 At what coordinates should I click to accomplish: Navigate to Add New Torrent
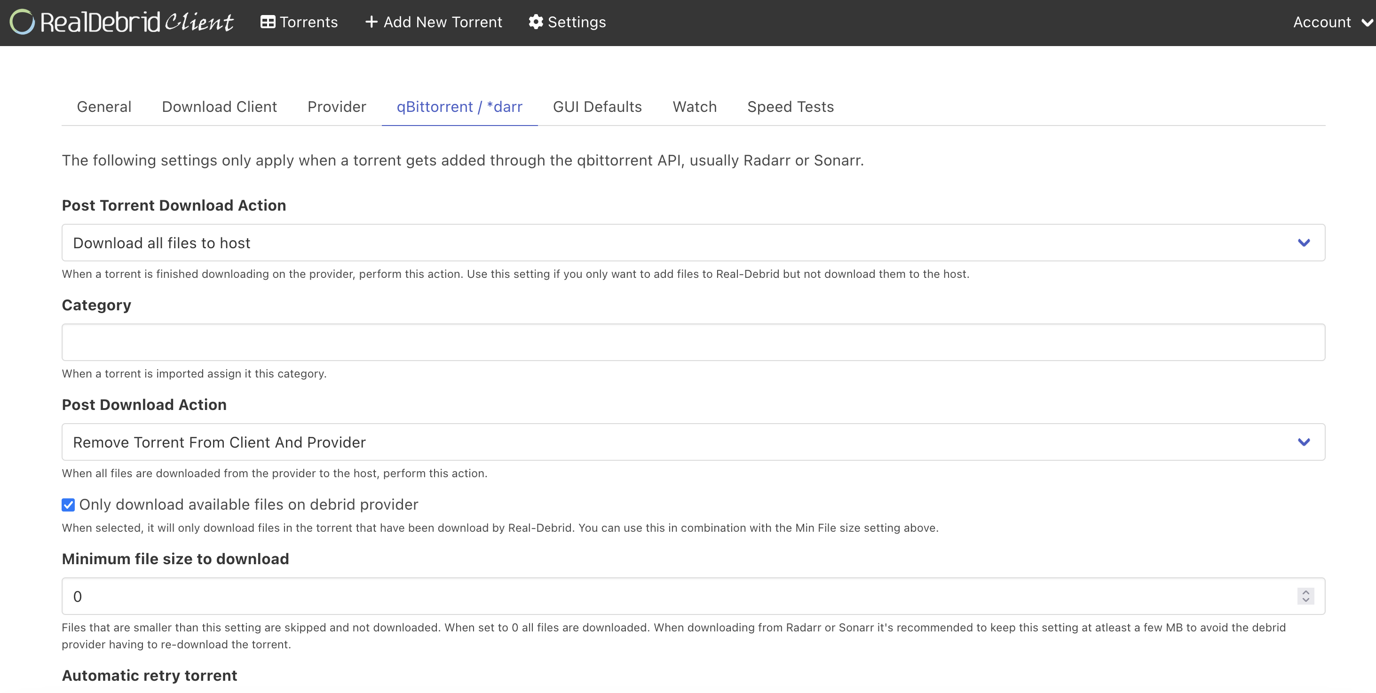click(434, 22)
